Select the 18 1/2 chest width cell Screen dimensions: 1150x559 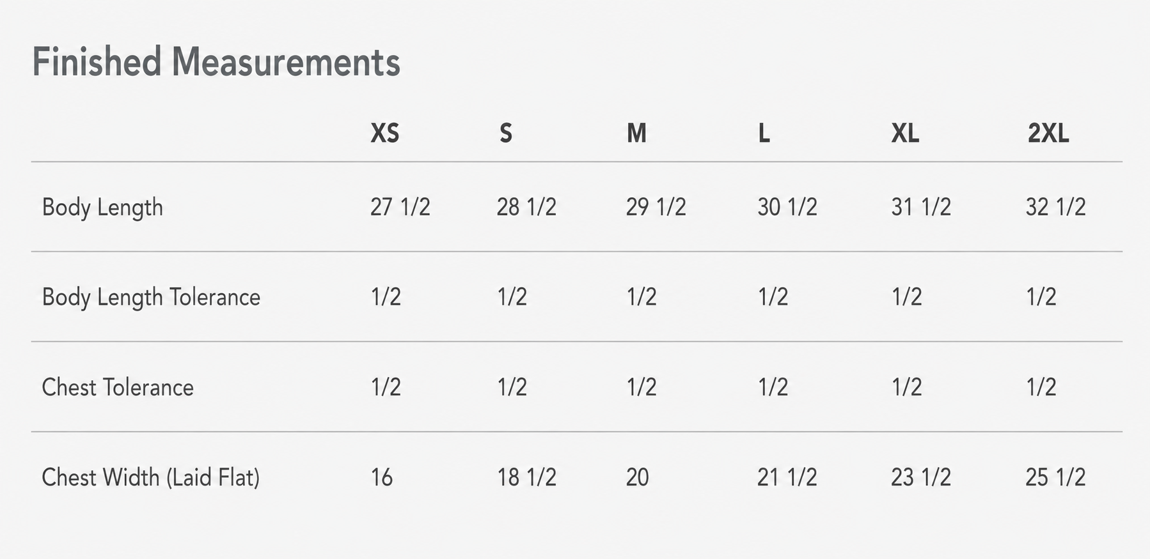point(527,477)
